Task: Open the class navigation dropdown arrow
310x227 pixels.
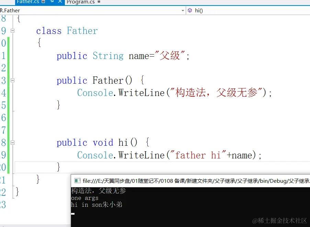Action: click(183, 11)
